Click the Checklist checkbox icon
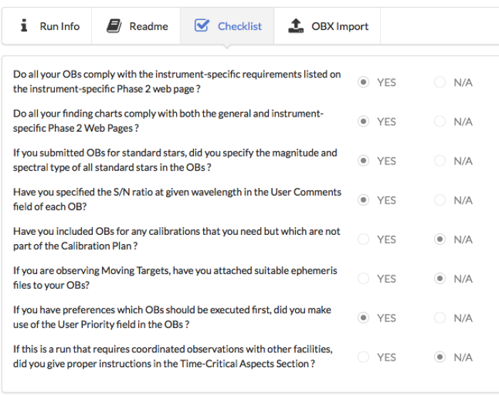The width and height of the screenshot is (499, 395). (x=202, y=26)
